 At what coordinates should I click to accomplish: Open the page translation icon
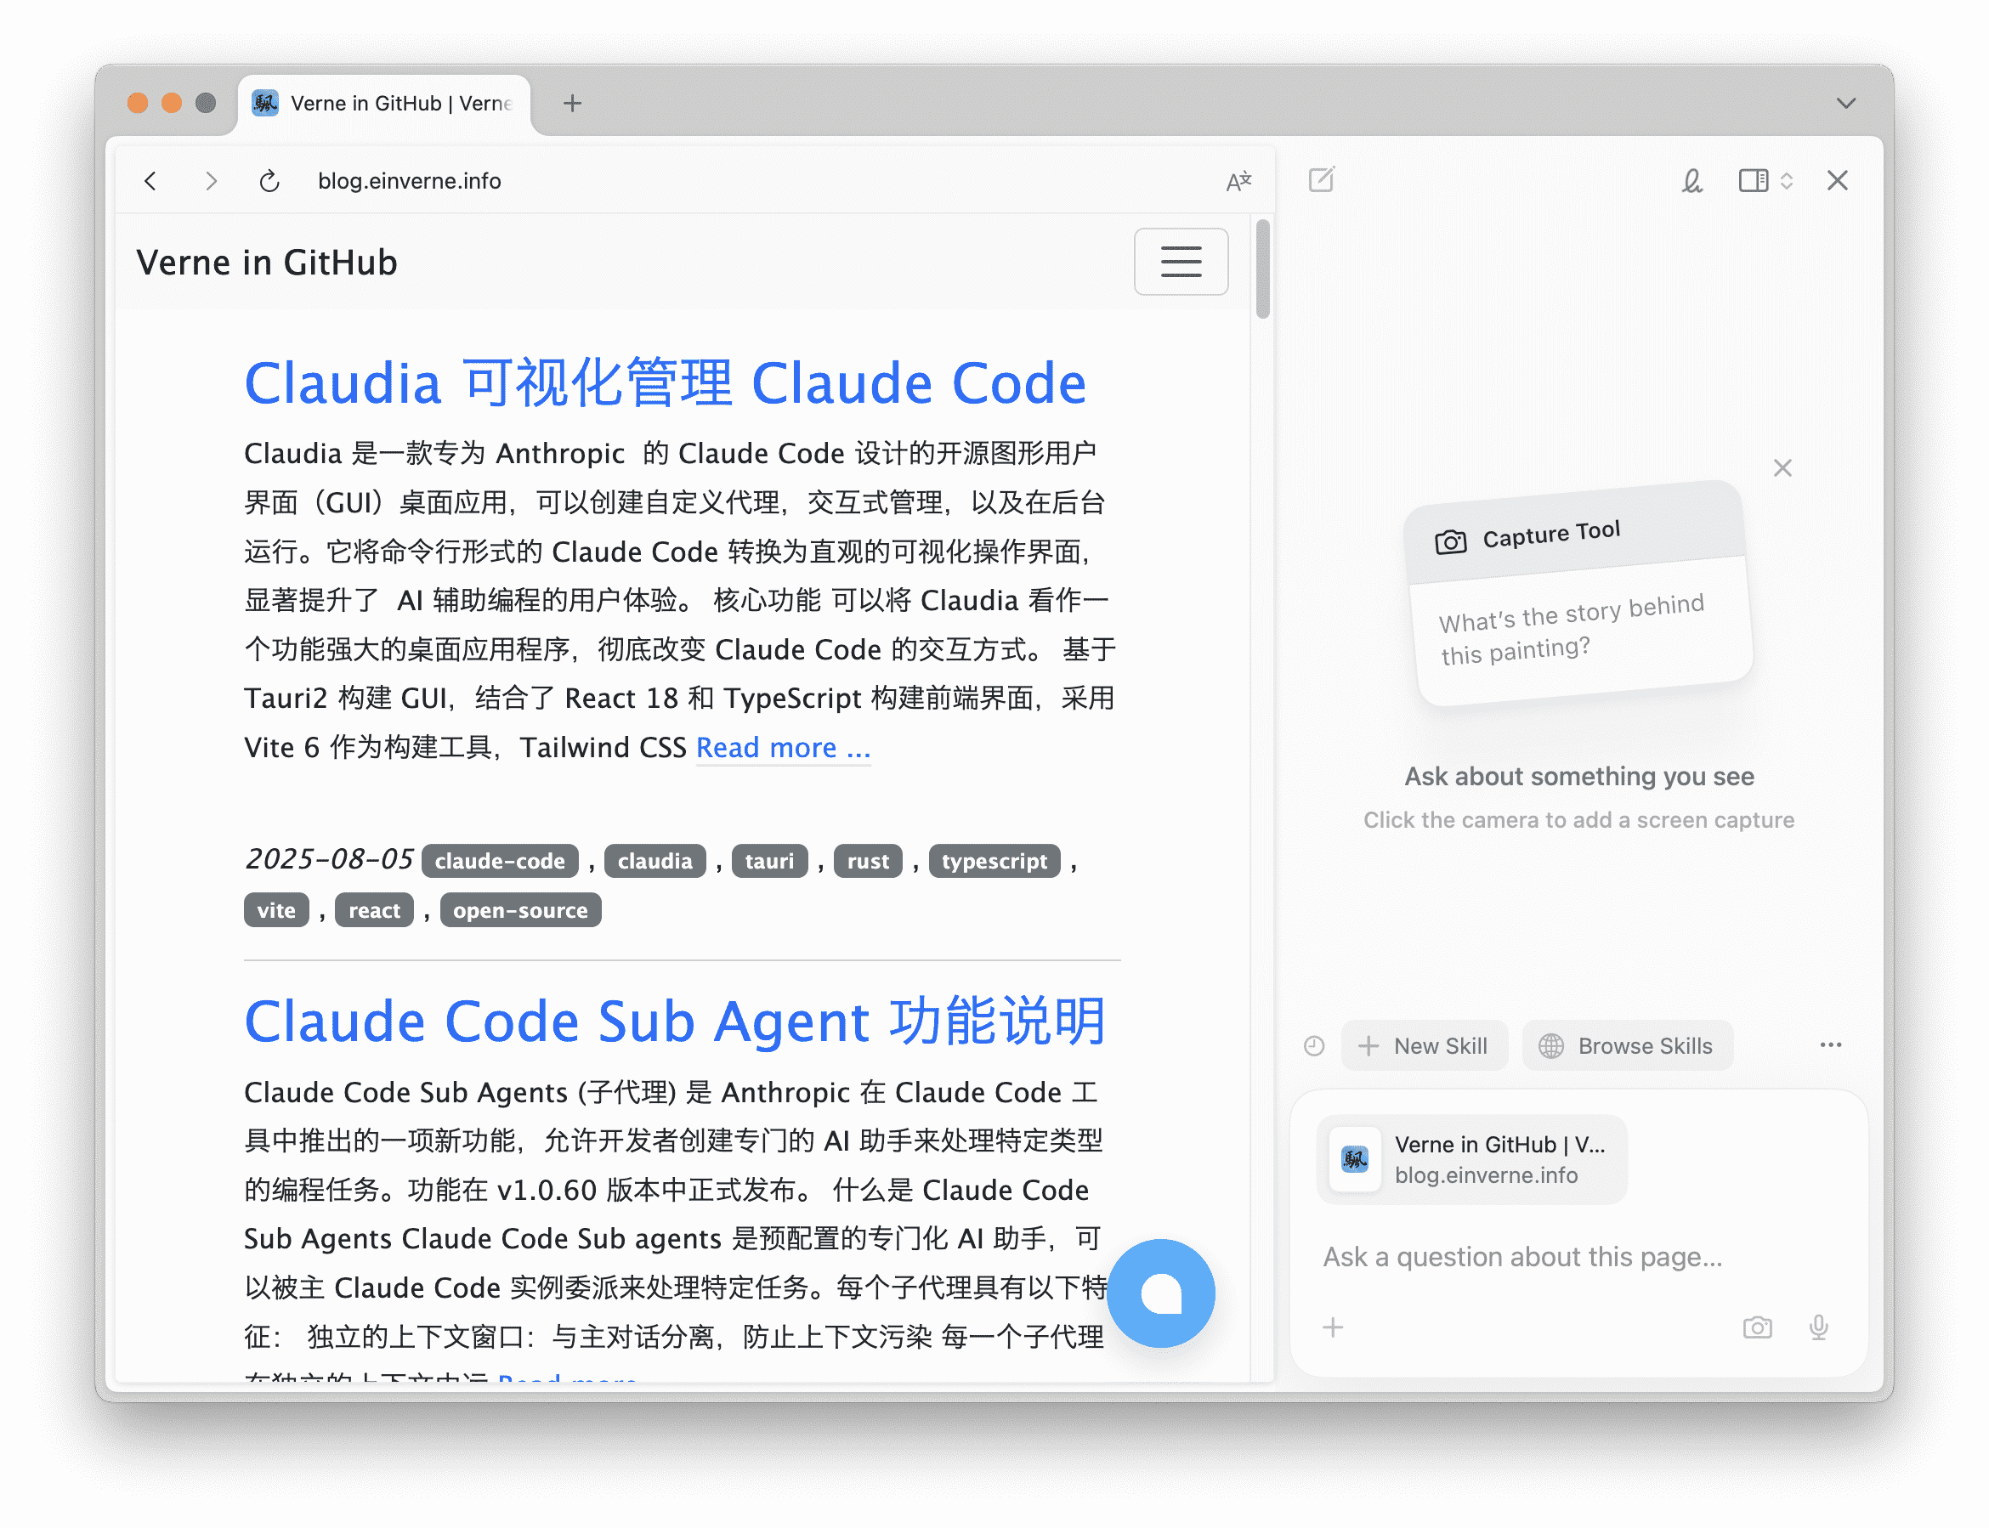[1238, 181]
